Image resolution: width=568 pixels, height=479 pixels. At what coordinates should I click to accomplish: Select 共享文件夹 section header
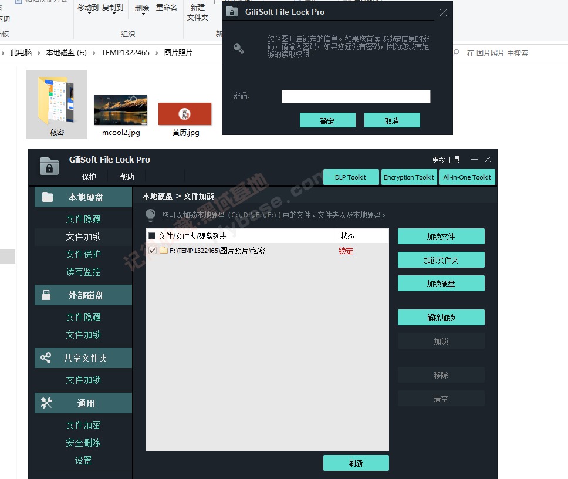coord(83,358)
